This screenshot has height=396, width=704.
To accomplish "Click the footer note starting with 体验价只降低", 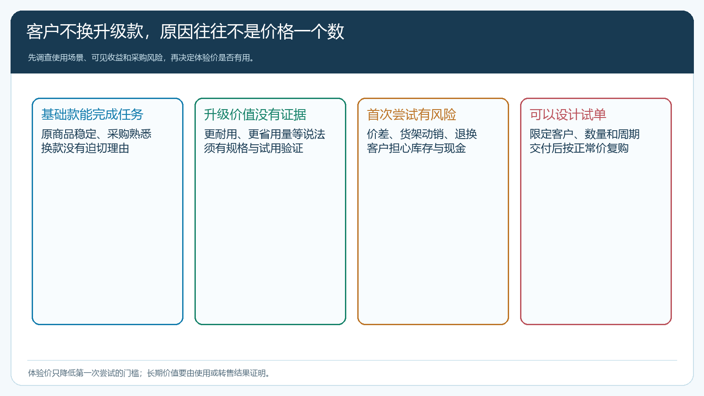I will pyautogui.click(x=150, y=373).
